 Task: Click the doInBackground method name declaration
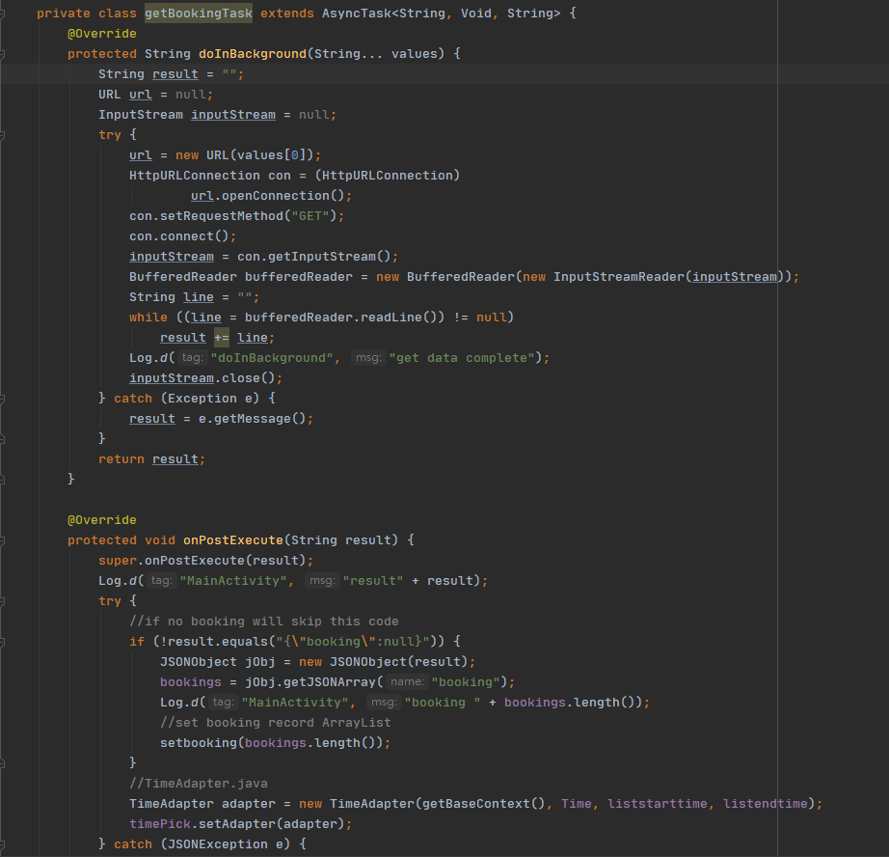click(253, 54)
